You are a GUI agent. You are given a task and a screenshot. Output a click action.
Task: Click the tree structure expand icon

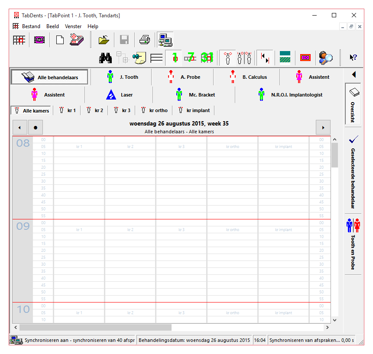[123, 58]
